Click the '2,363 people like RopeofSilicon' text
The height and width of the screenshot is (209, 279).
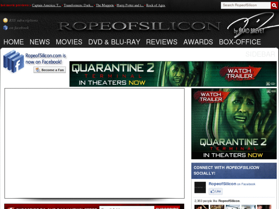217,201
